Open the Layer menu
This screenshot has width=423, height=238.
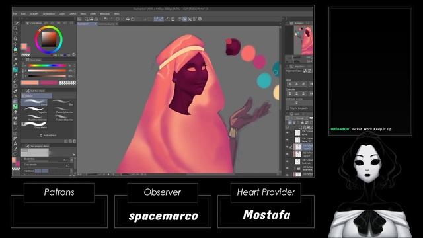click(61, 13)
